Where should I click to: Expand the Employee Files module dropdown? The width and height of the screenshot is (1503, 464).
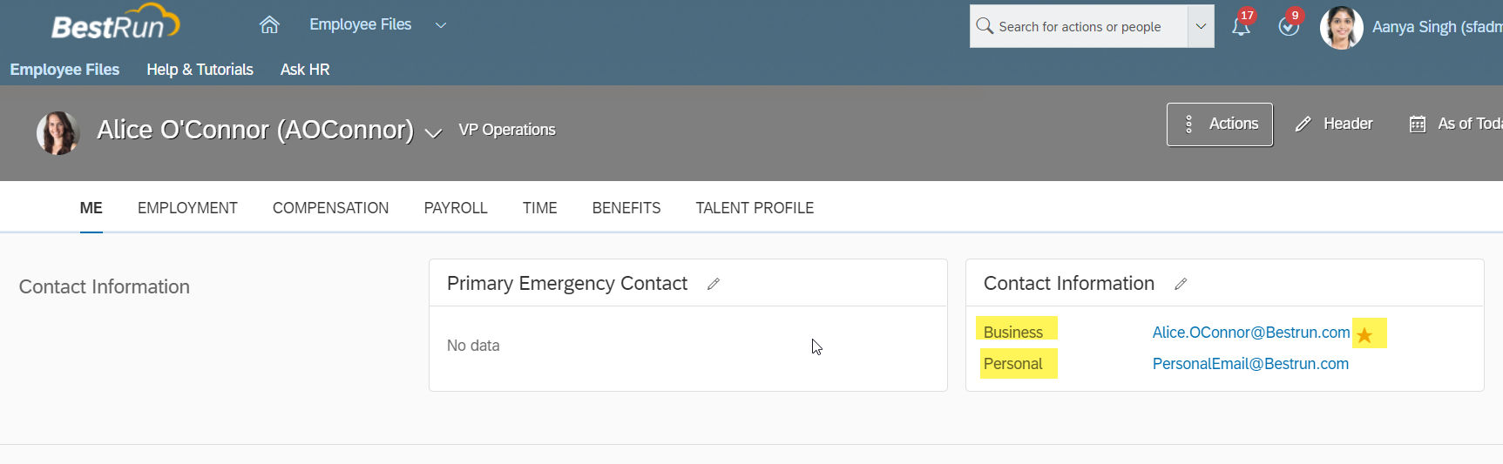[441, 25]
